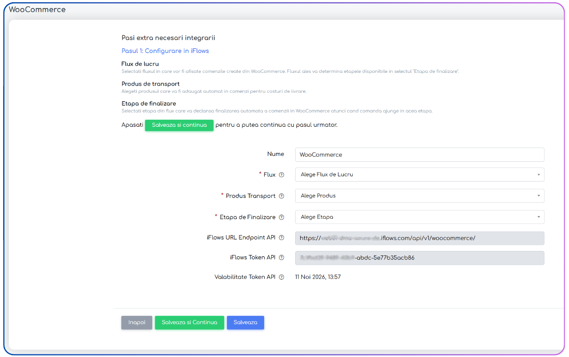The width and height of the screenshot is (569, 357).
Task: Click the token validity date 11 Noi 2026
Action: click(318, 277)
